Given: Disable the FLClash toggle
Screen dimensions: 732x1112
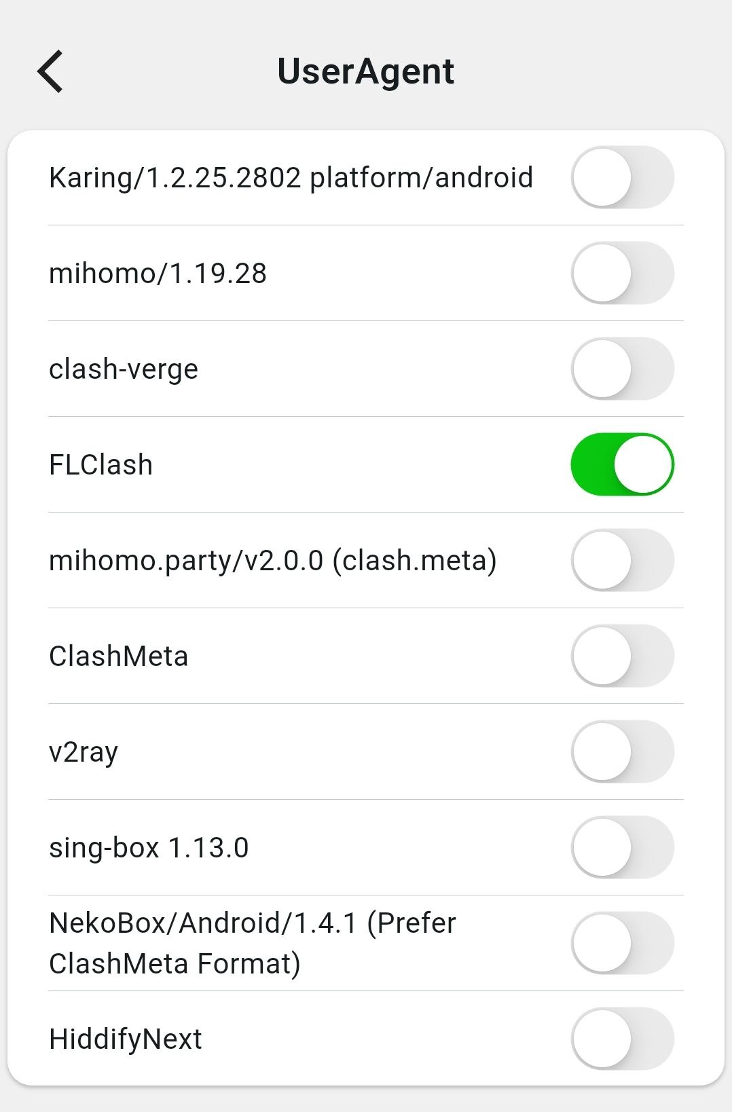Looking at the screenshot, I should click(x=622, y=464).
